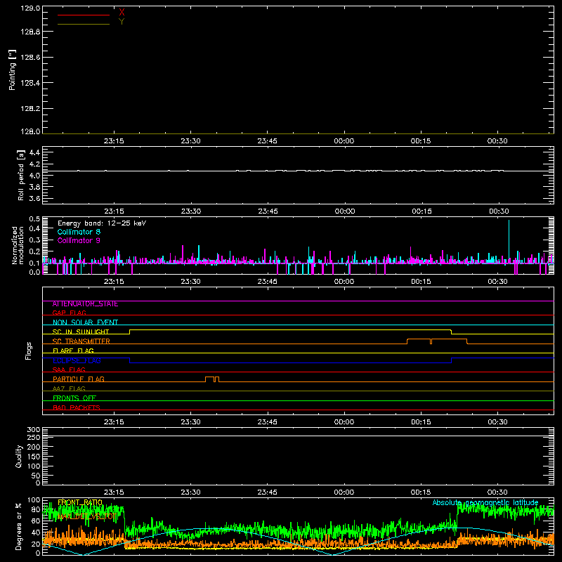Select the X legend label
The height and width of the screenshot is (562, 562).
pos(122,13)
